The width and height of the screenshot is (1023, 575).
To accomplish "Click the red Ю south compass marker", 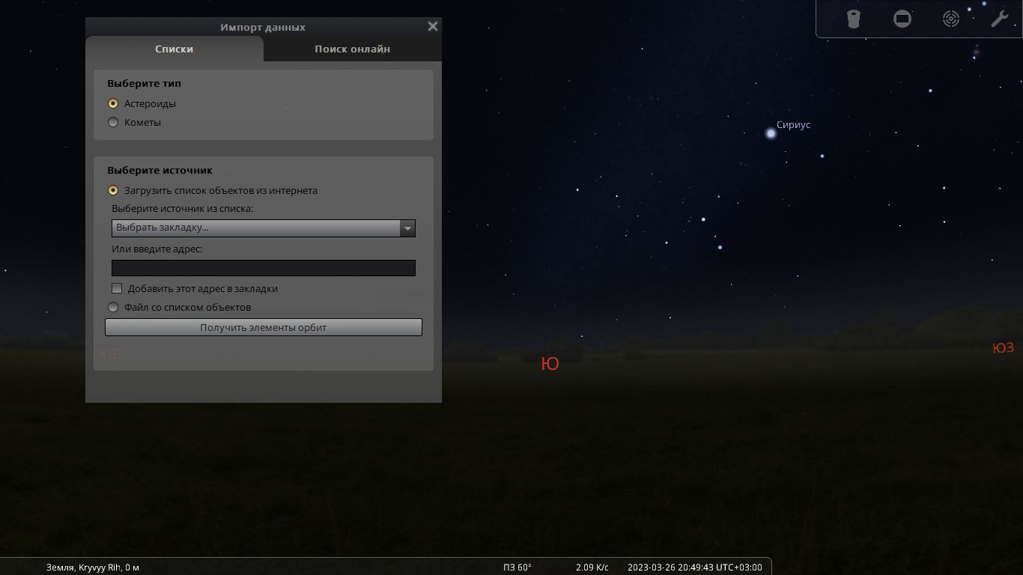I will click(550, 364).
